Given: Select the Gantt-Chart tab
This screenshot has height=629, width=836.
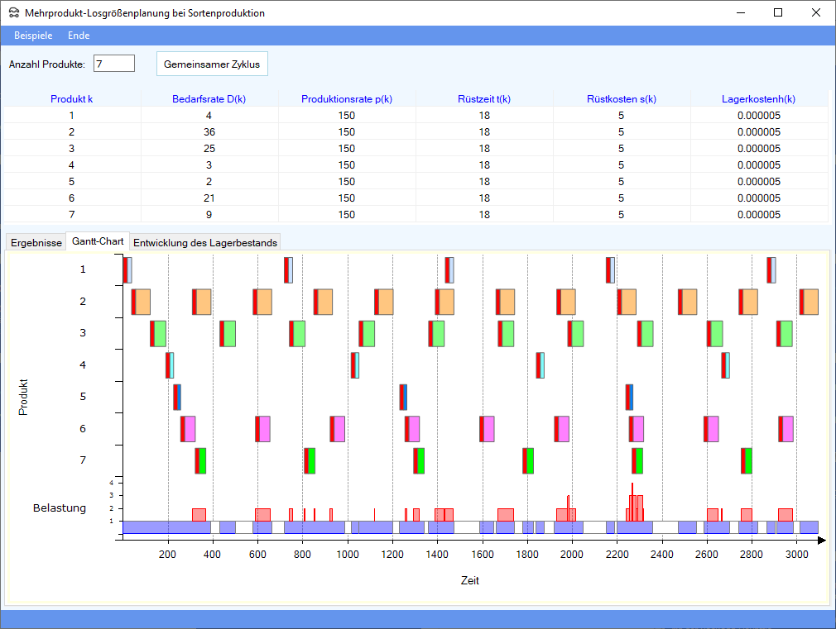Looking at the screenshot, I should point(98,241).
